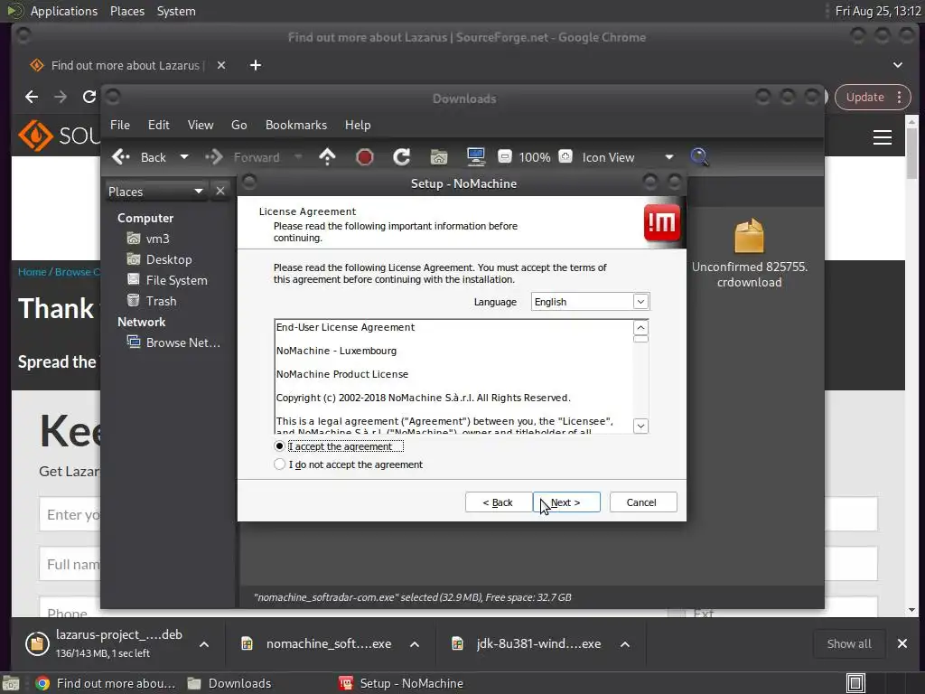Go up one folder level icon
The height and width of the screenshot is (694, 925).
pos(327,157)
